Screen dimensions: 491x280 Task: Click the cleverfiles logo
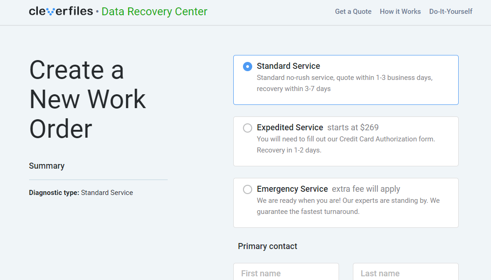[61, 11]
